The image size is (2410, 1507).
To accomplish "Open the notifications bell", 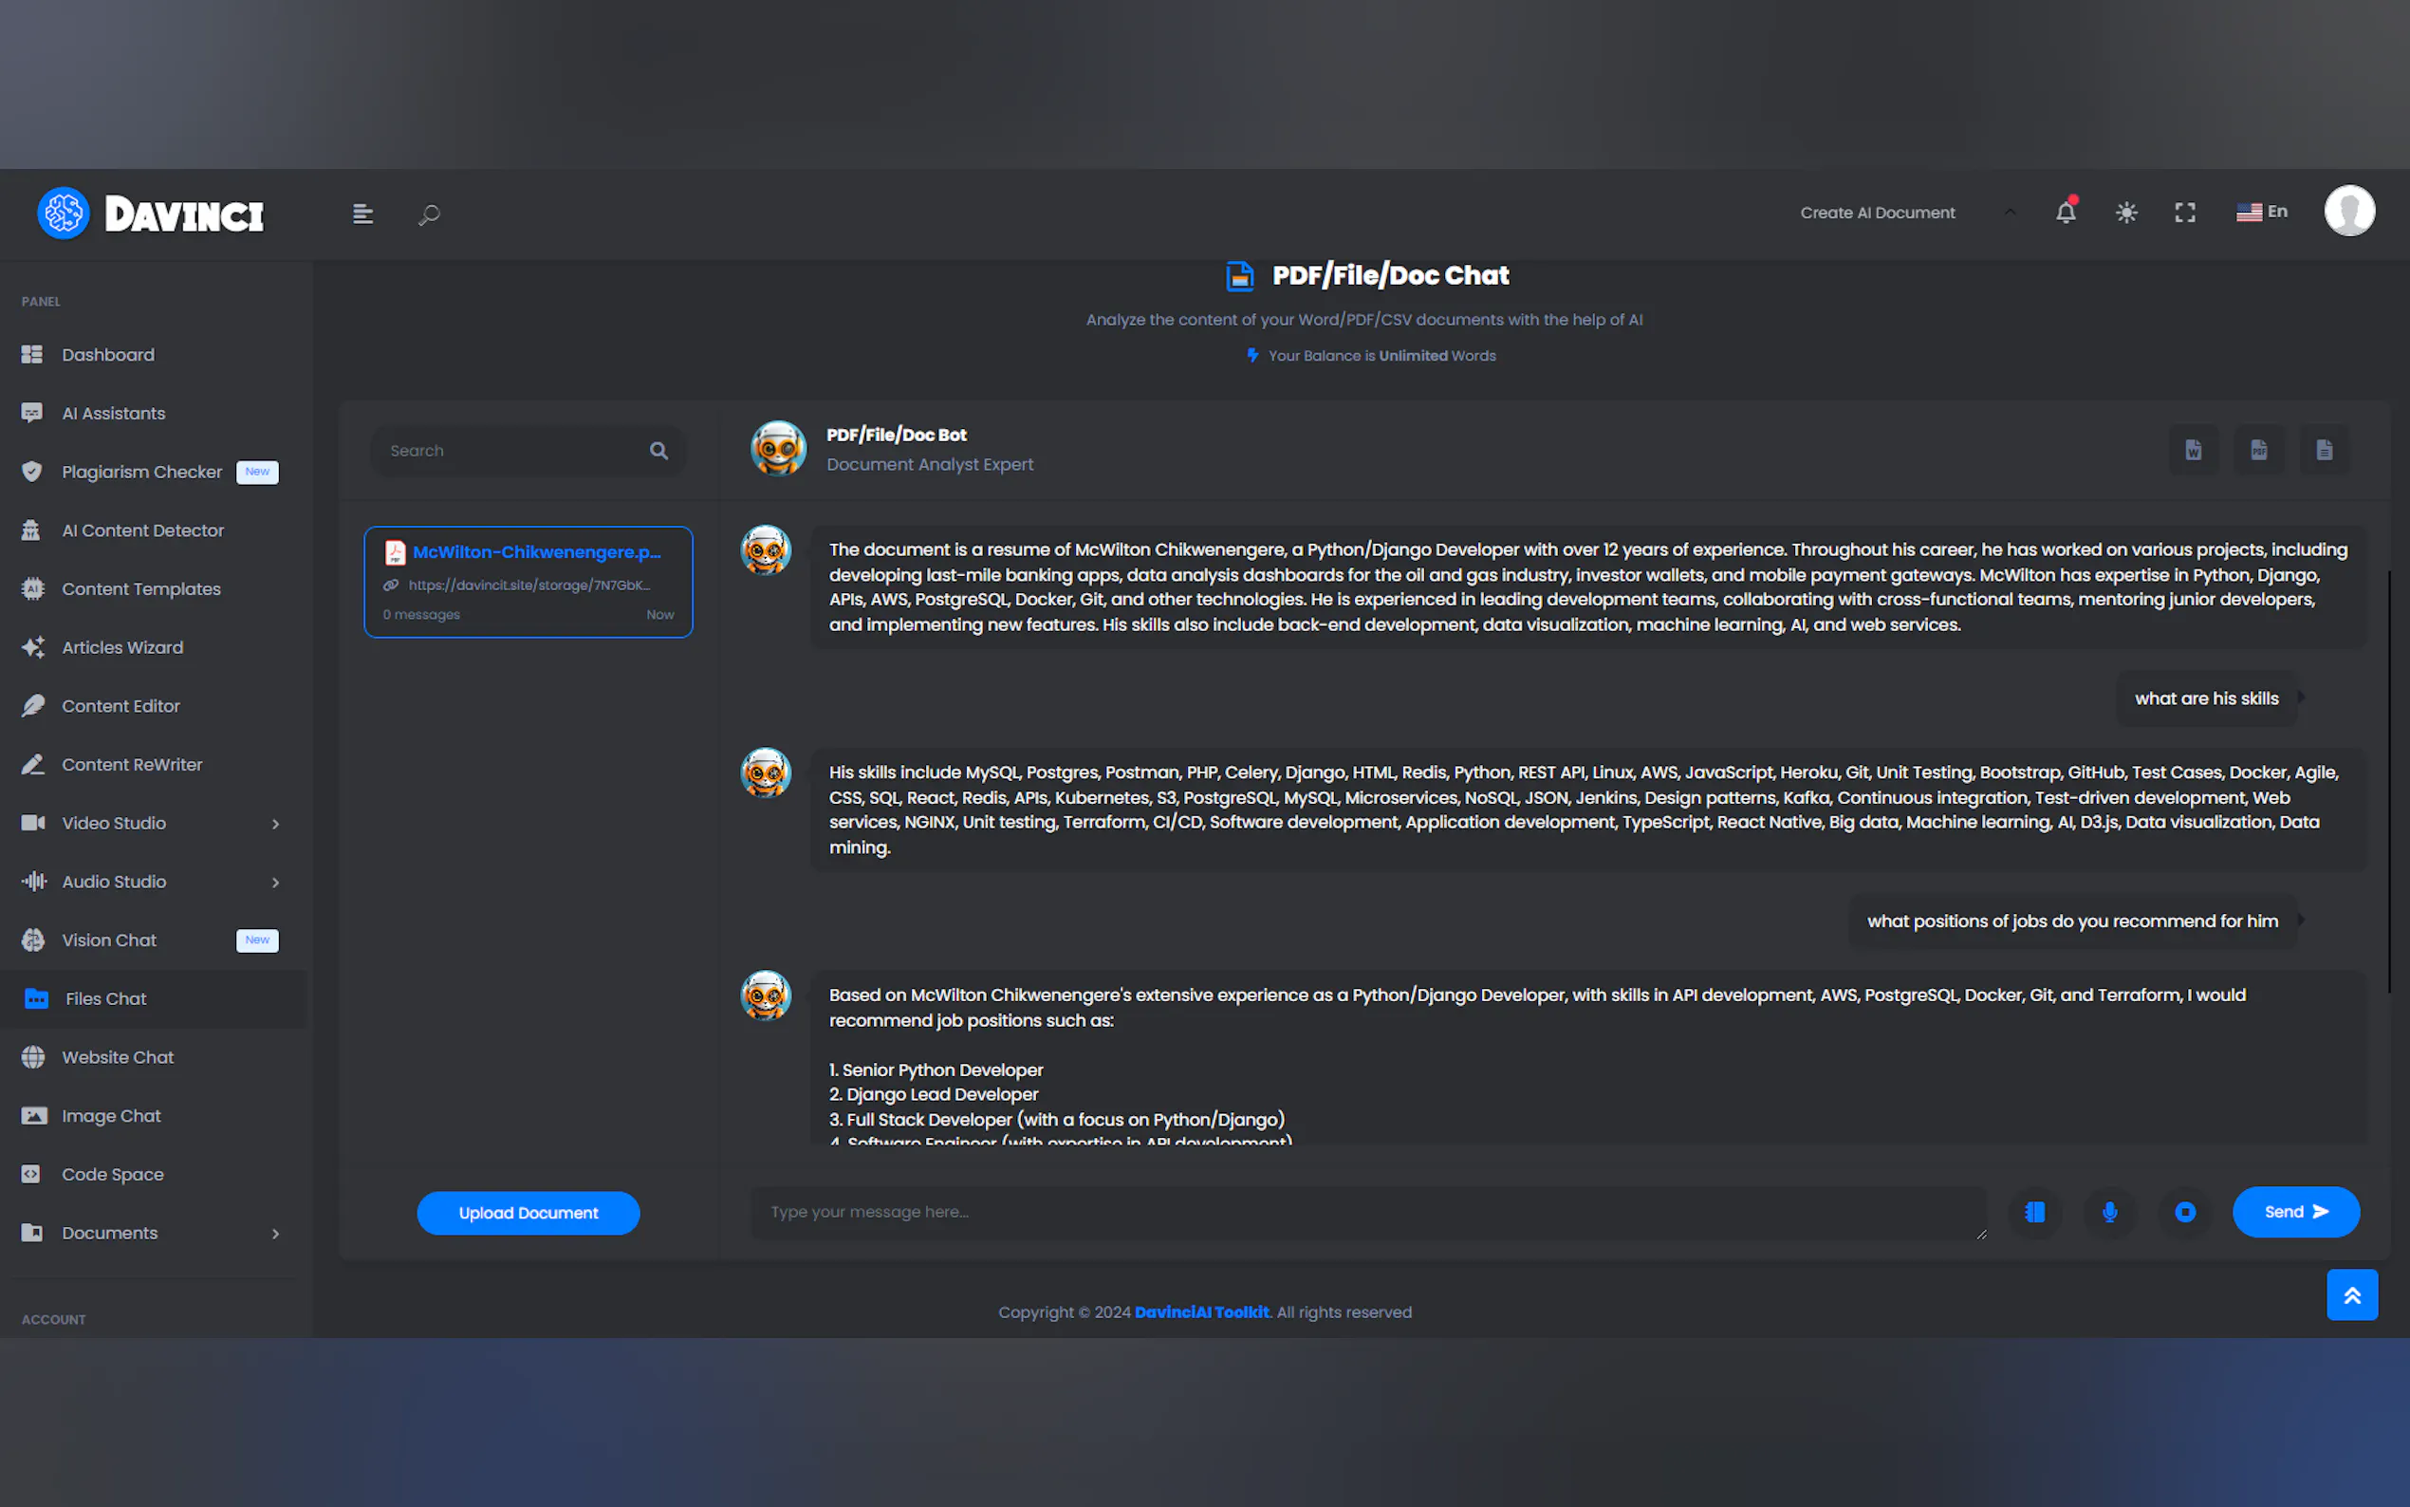I will pos(2066,213).
